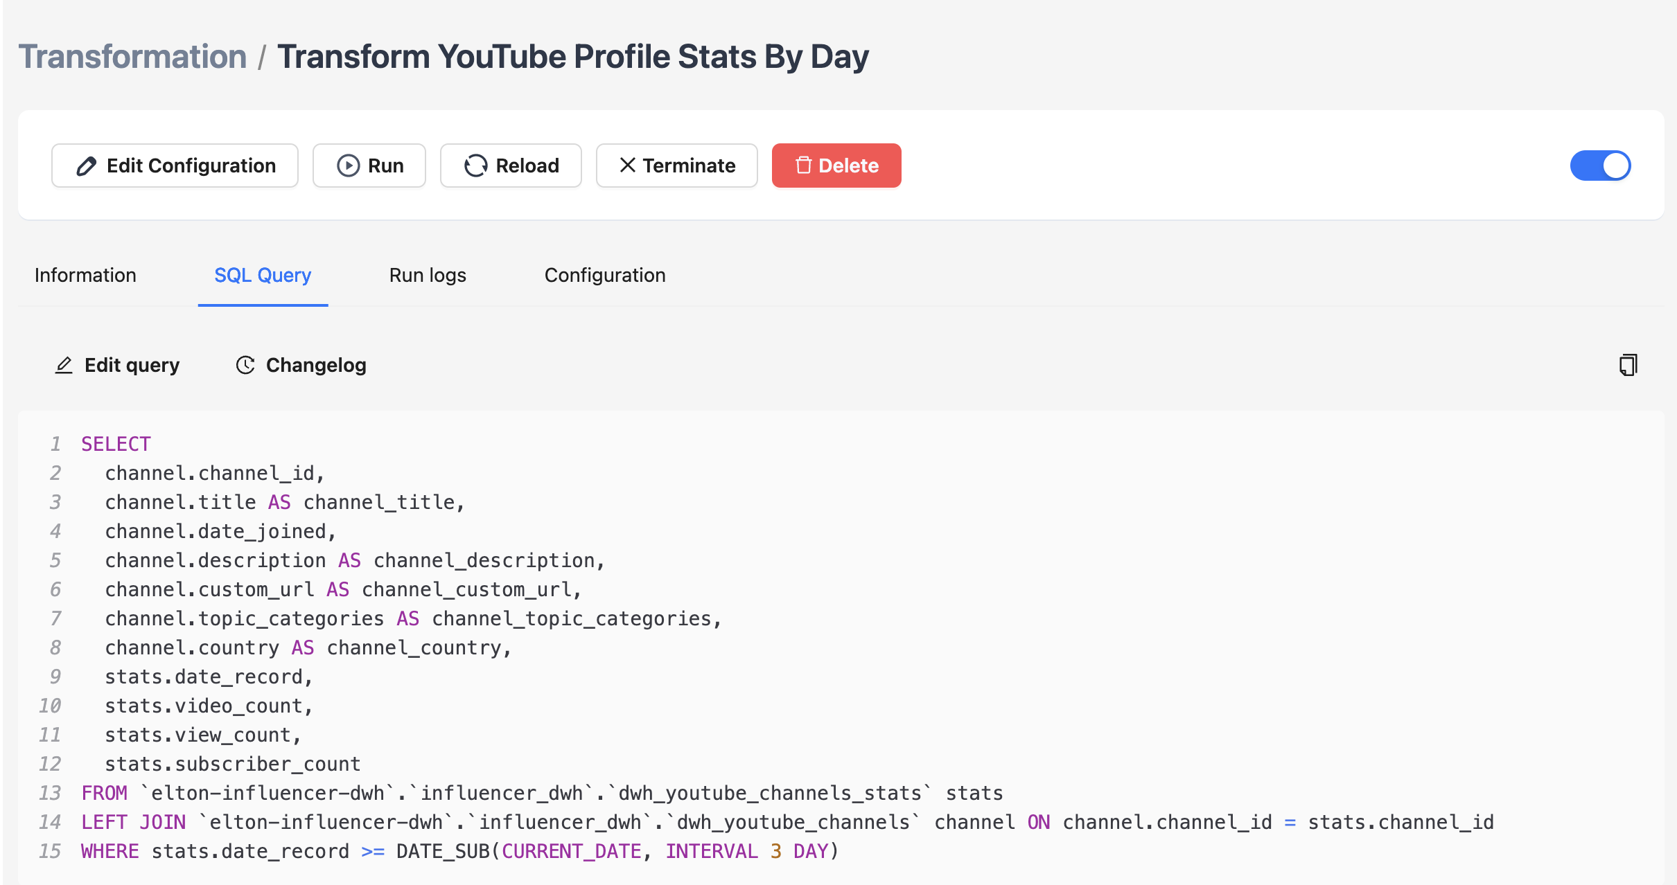Click stats.date_record on line 9

point(209,677)
